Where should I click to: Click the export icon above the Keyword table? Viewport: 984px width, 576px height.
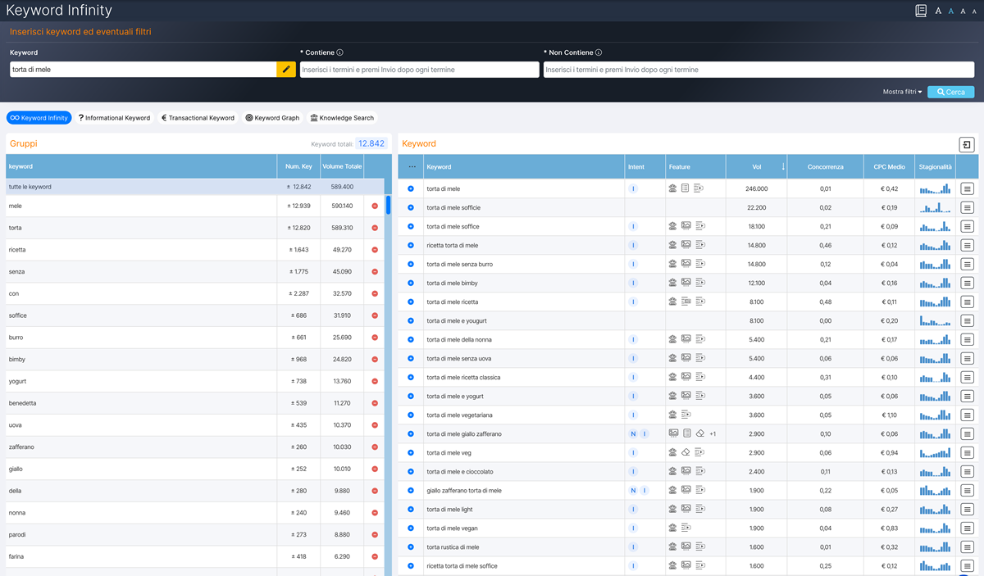coord(968,145)
